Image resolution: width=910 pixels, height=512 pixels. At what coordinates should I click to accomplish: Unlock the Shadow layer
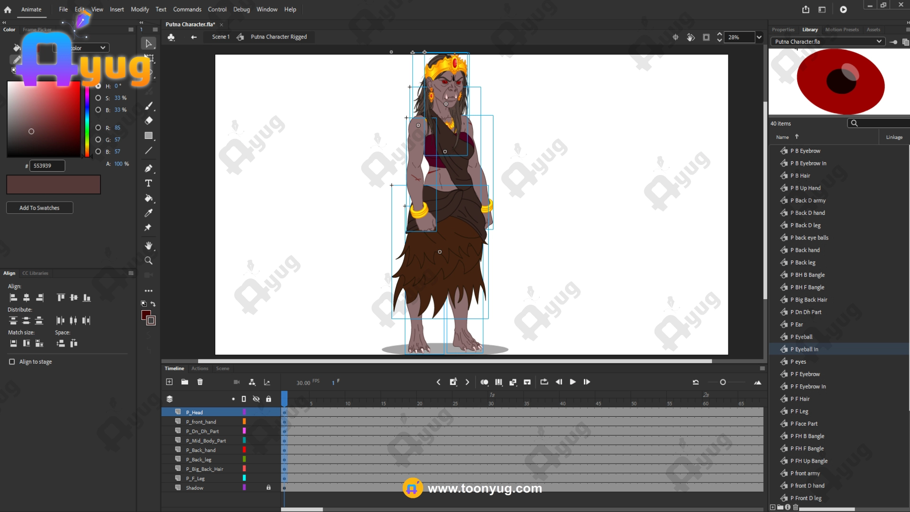click(x=268, y=488)
